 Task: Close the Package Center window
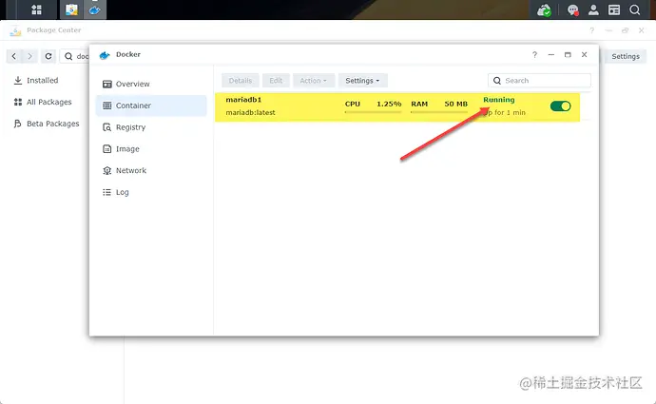[642, 30]
